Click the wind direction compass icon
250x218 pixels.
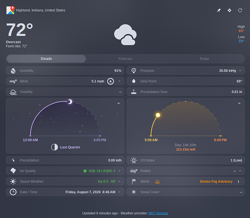tap(110, 81)
